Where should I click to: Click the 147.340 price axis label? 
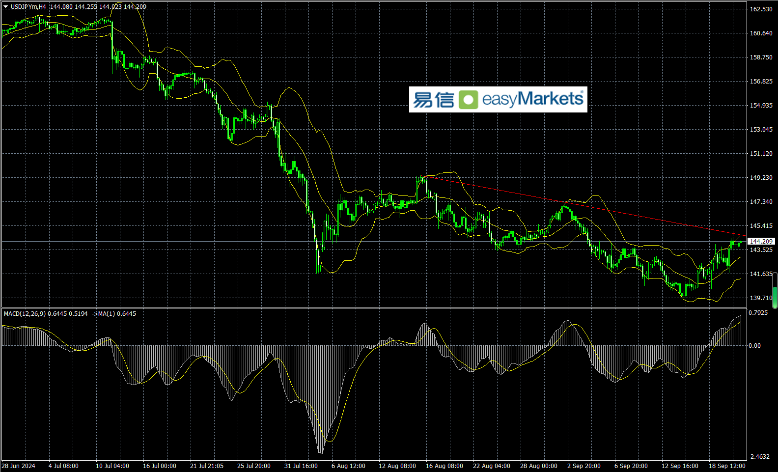point(761,201)
